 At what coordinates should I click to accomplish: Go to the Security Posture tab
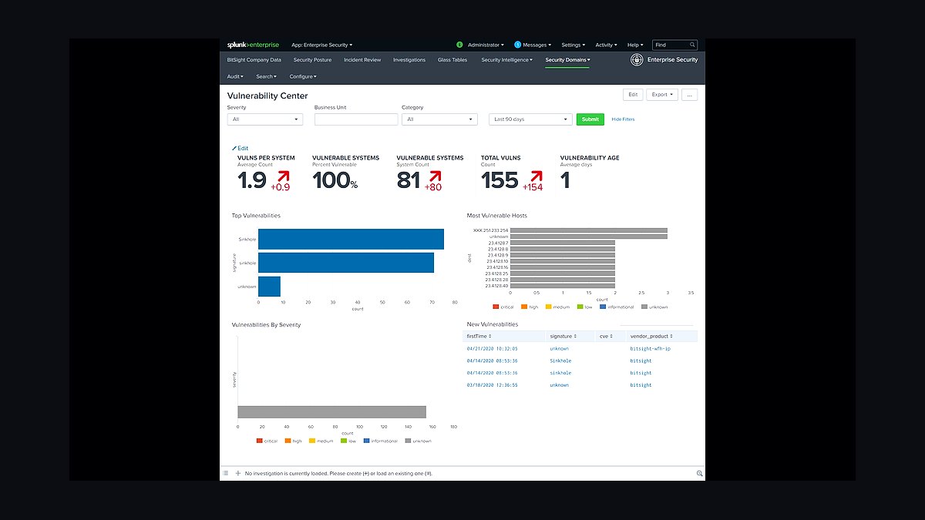coord(312,59)
